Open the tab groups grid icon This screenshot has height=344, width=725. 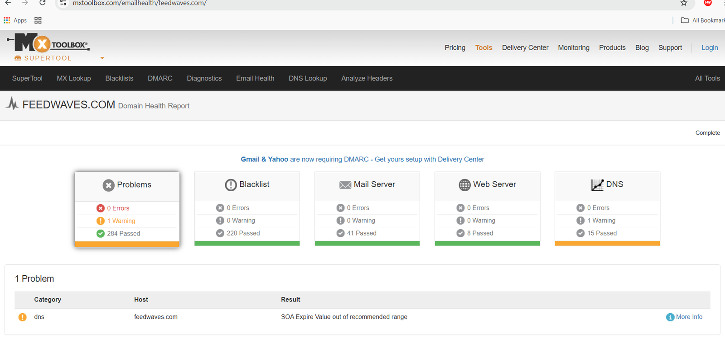tap(38, 20)
